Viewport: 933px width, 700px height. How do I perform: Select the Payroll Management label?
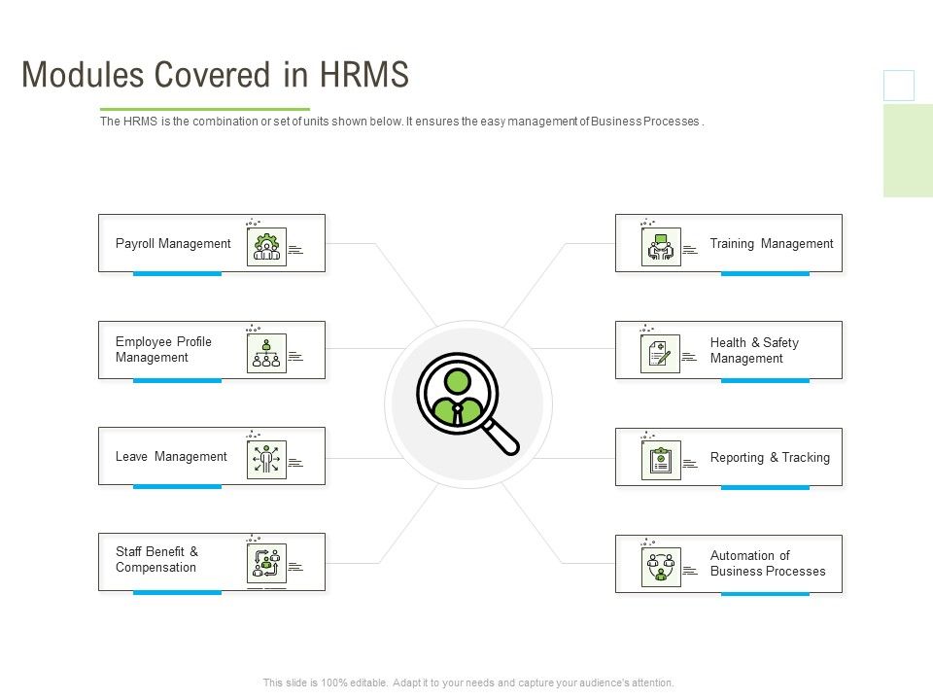[173, 244]
